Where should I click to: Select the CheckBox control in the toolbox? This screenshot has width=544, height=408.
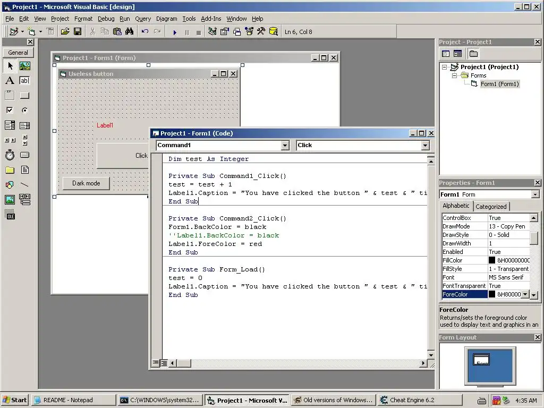[x=10, y=110]
